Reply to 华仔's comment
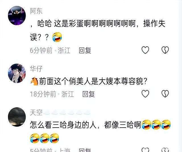The width and height of the screenshot is (182, 152). coord(88,94)
